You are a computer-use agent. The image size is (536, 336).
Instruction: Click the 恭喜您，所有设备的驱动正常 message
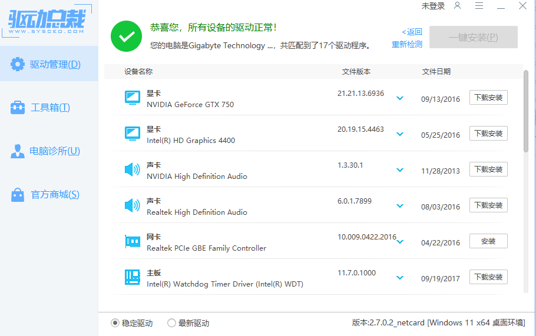coord(213,27)
